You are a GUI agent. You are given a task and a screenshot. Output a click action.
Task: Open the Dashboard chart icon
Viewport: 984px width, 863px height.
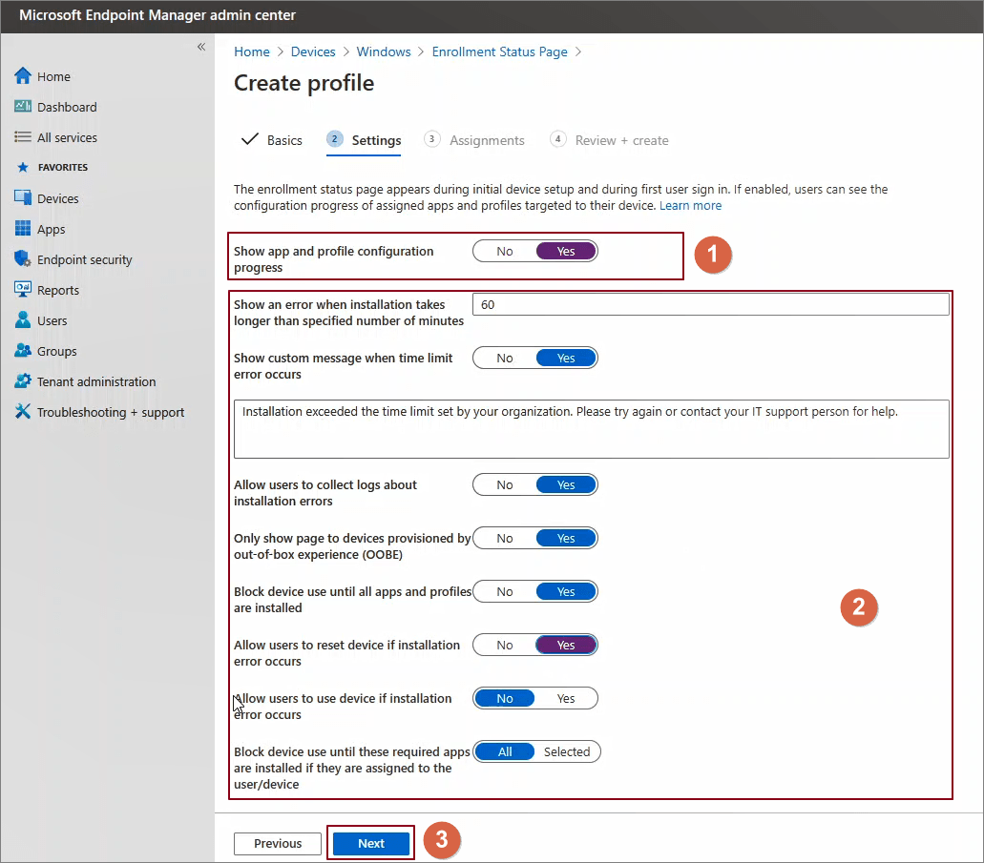(x=23, y=106)
